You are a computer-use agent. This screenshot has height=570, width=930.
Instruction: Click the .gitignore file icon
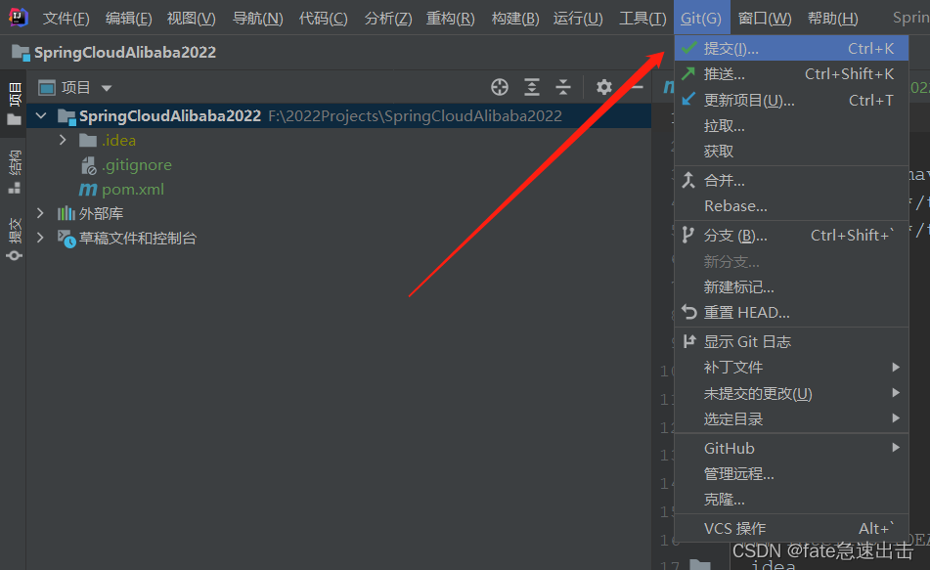(88, 165)
